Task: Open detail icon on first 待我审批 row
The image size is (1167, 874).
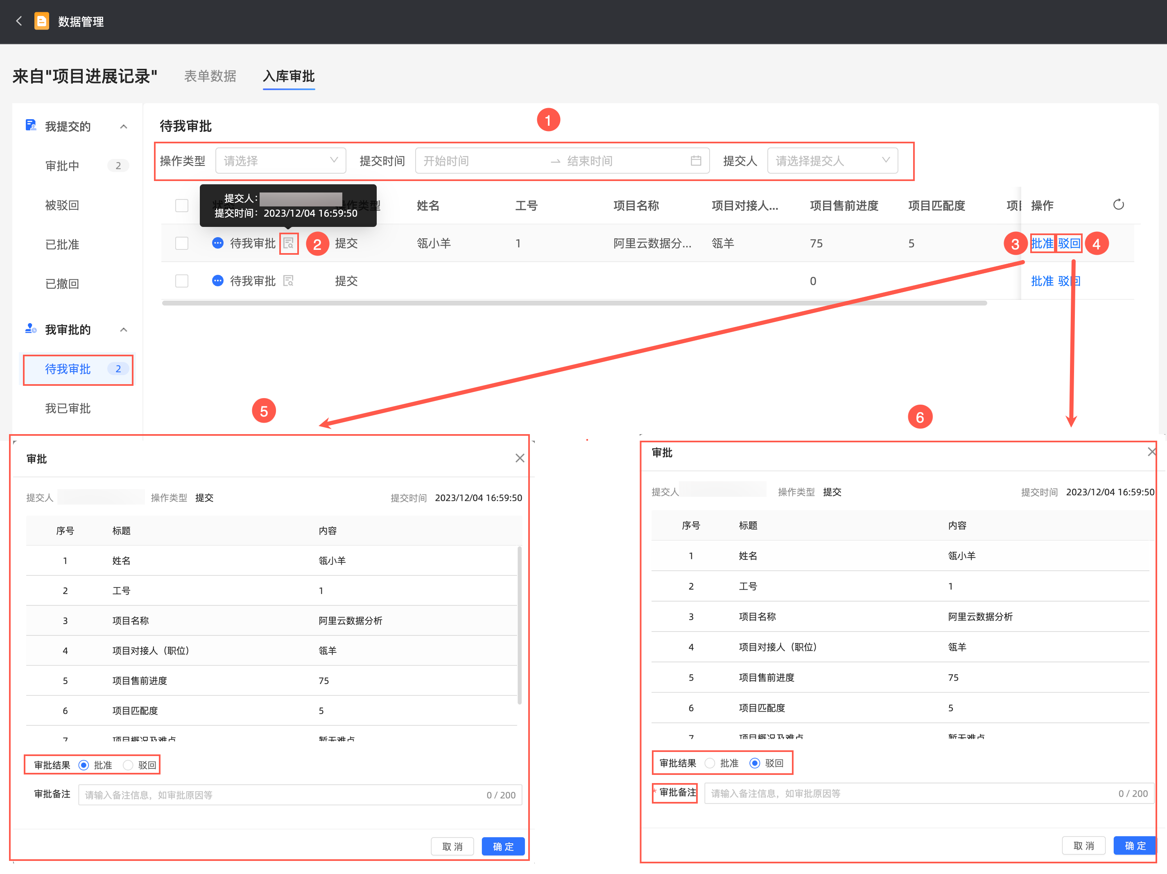Action: (289, 243)
